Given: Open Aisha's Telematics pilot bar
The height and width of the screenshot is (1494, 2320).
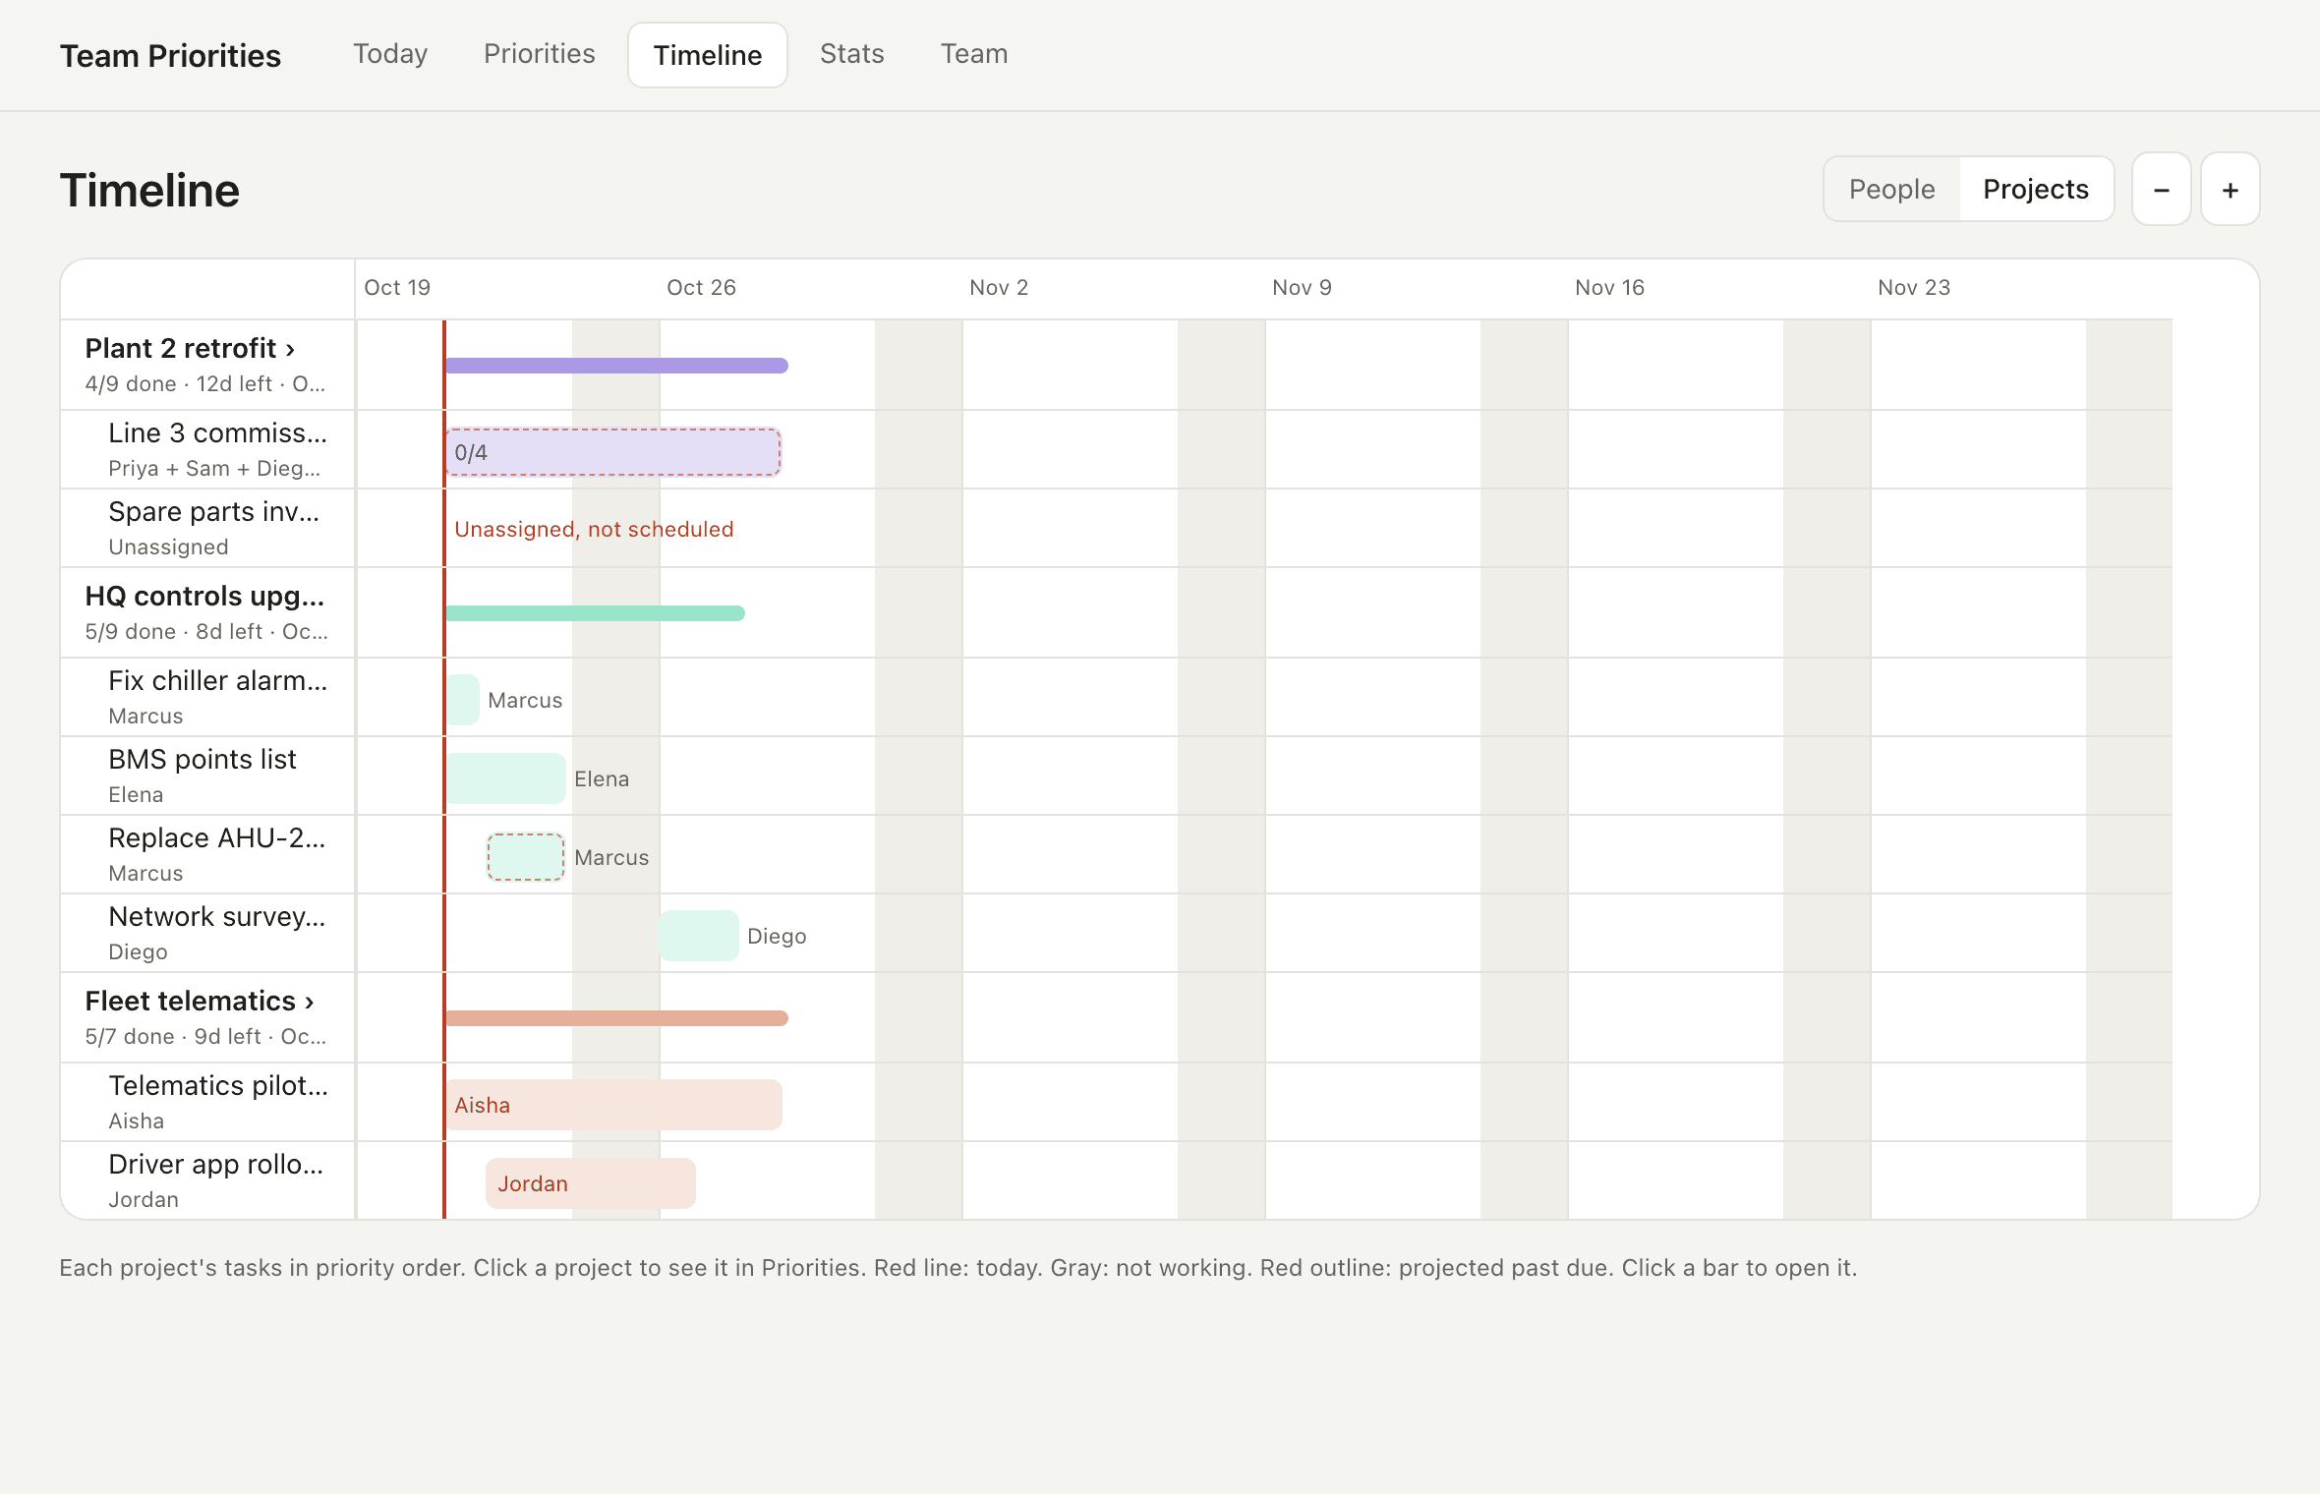Looking at the screenshot, I should 614,1105.
